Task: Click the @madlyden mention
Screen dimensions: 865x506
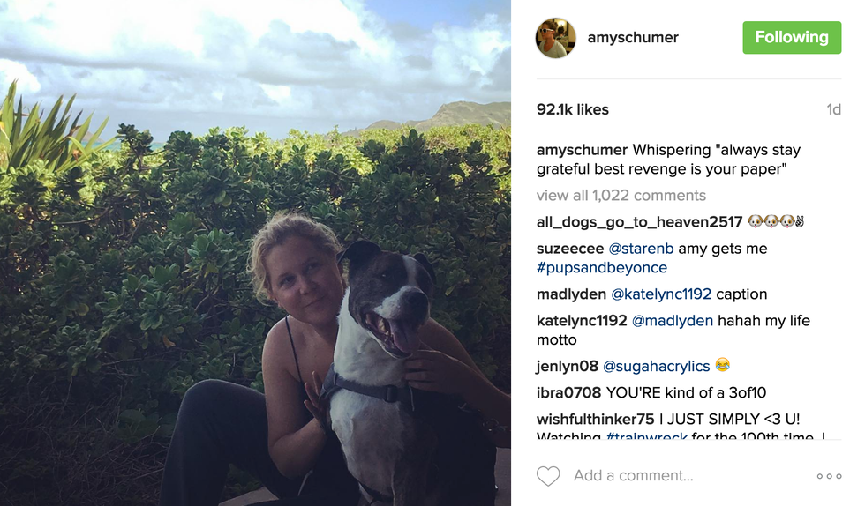Action: (673, 321)
